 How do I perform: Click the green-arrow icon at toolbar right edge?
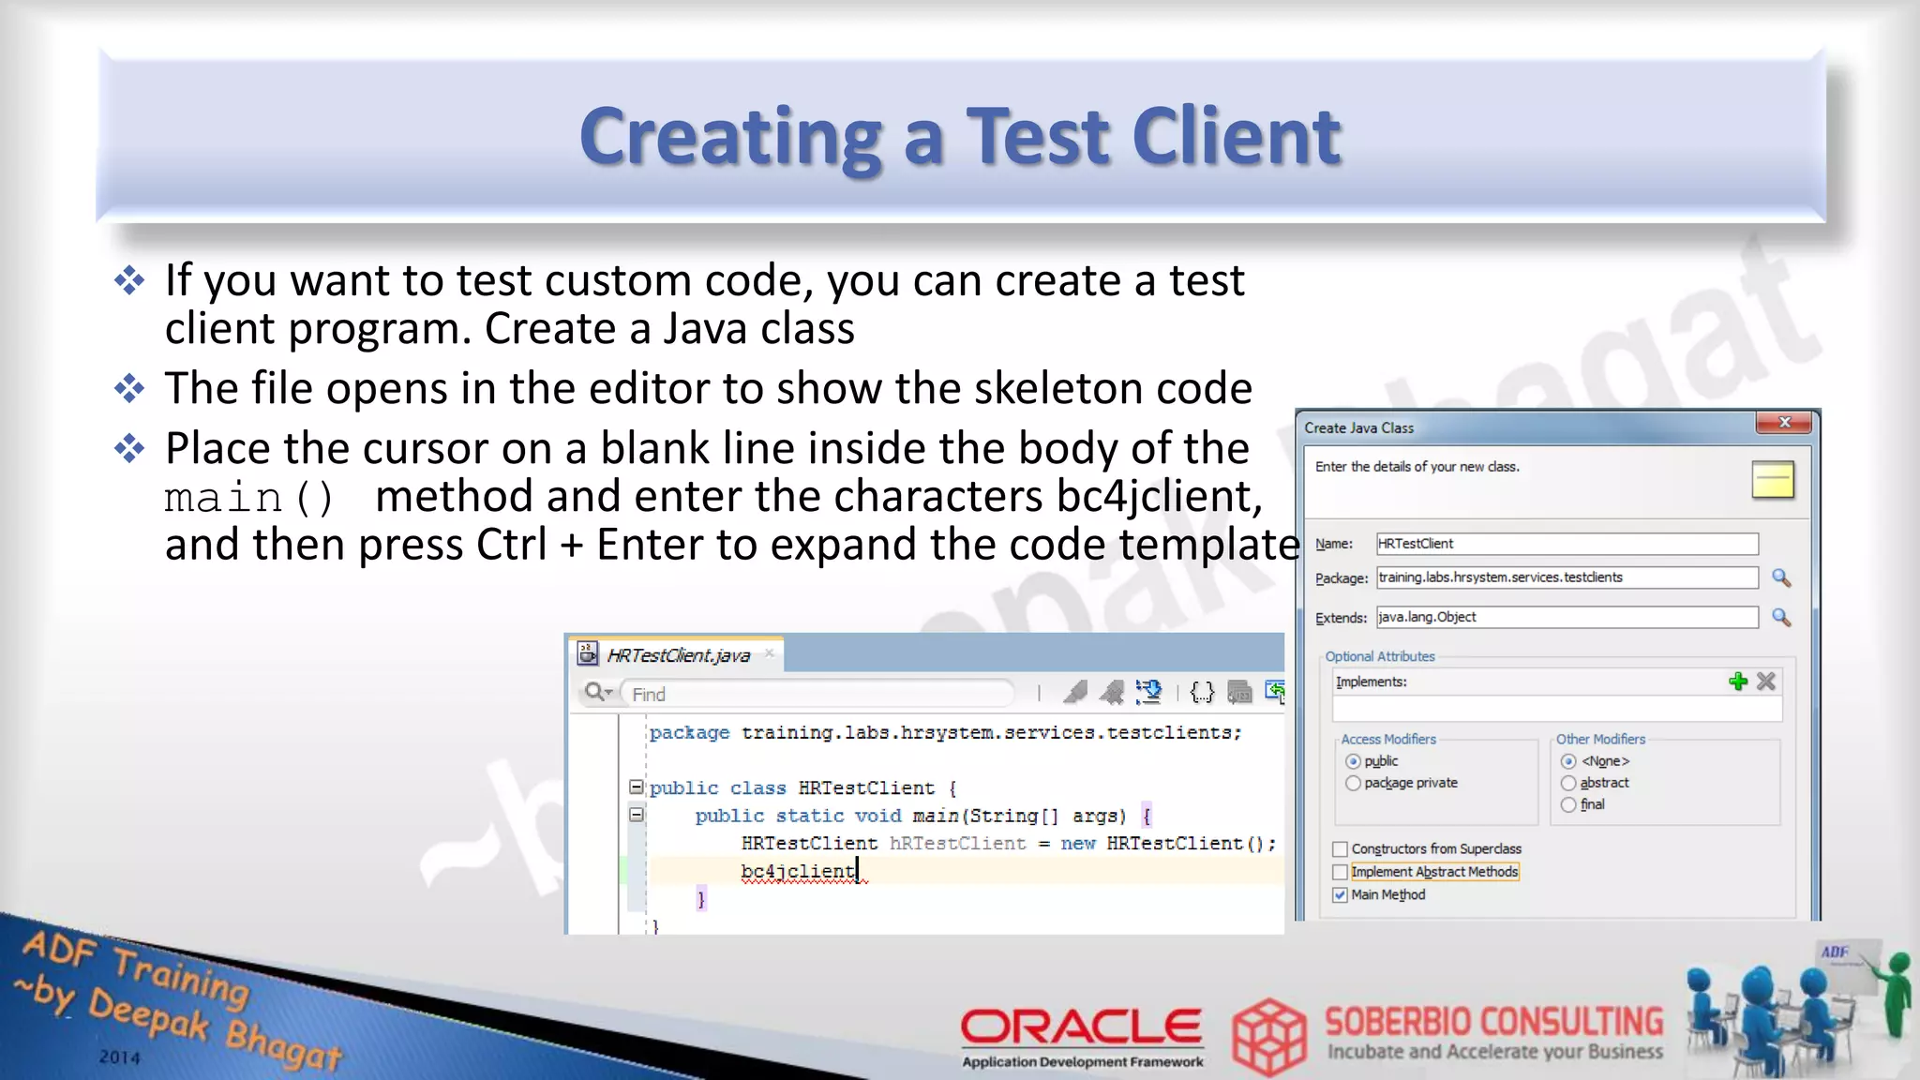point(1275,692)
